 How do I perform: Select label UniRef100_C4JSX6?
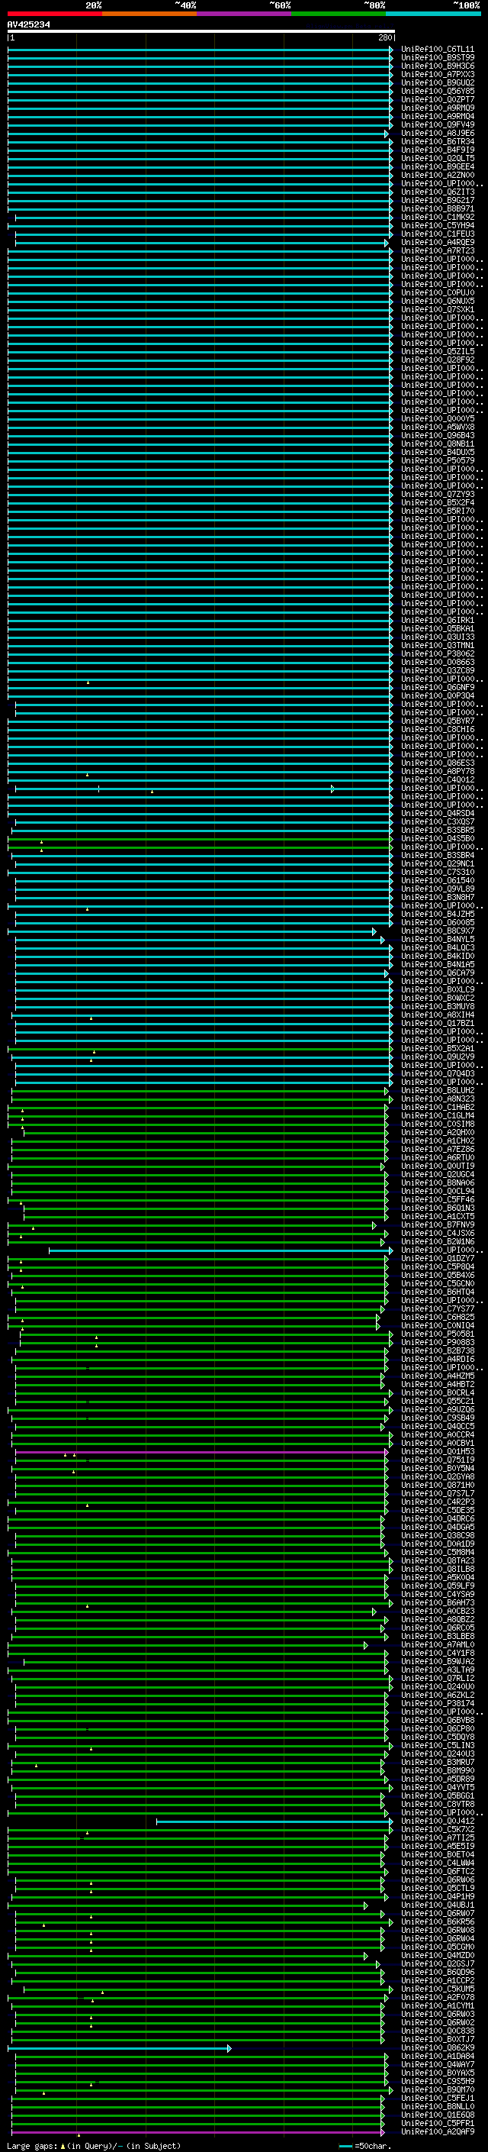point(438,1234)
